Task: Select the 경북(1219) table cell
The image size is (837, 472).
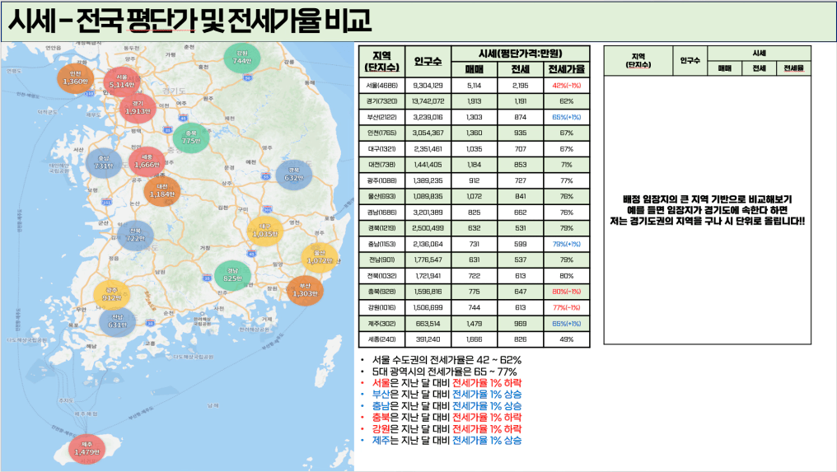Action: (381, 228)
